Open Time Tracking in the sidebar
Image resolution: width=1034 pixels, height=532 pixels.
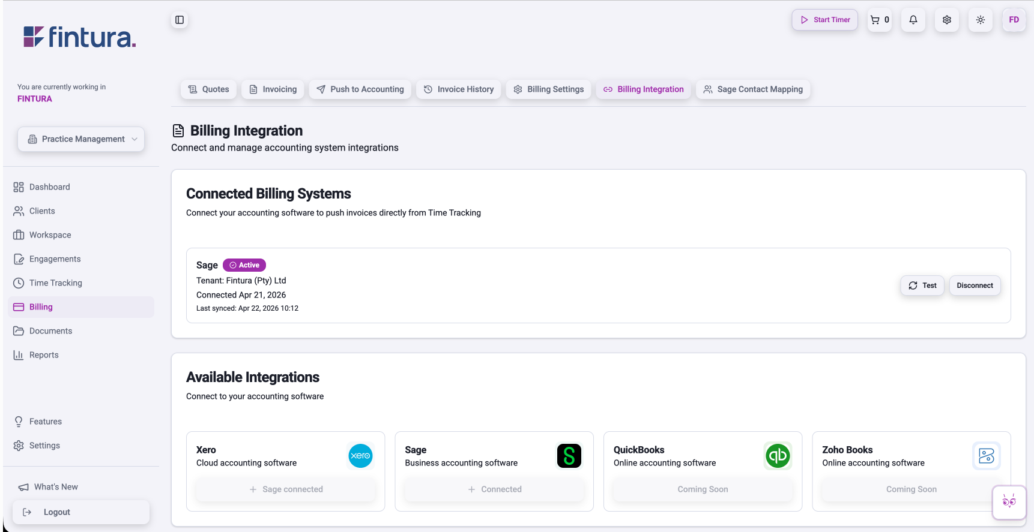pyautogui.click(x=81, y=283)
